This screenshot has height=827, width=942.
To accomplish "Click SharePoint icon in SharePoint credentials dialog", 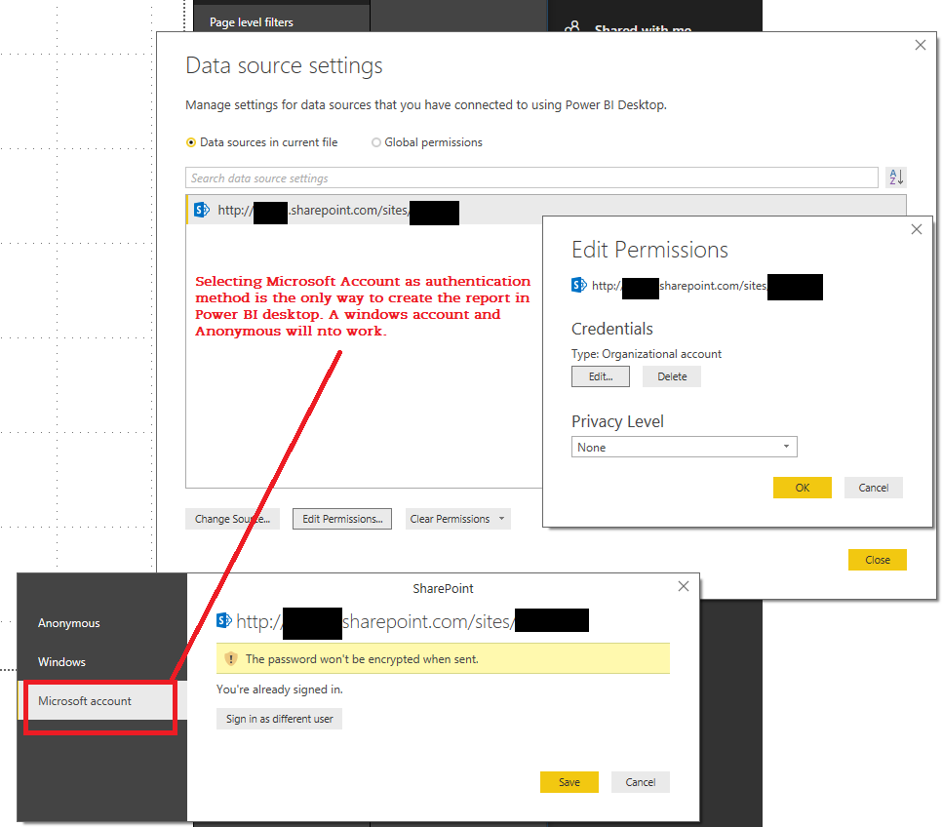I will (224, 620).
